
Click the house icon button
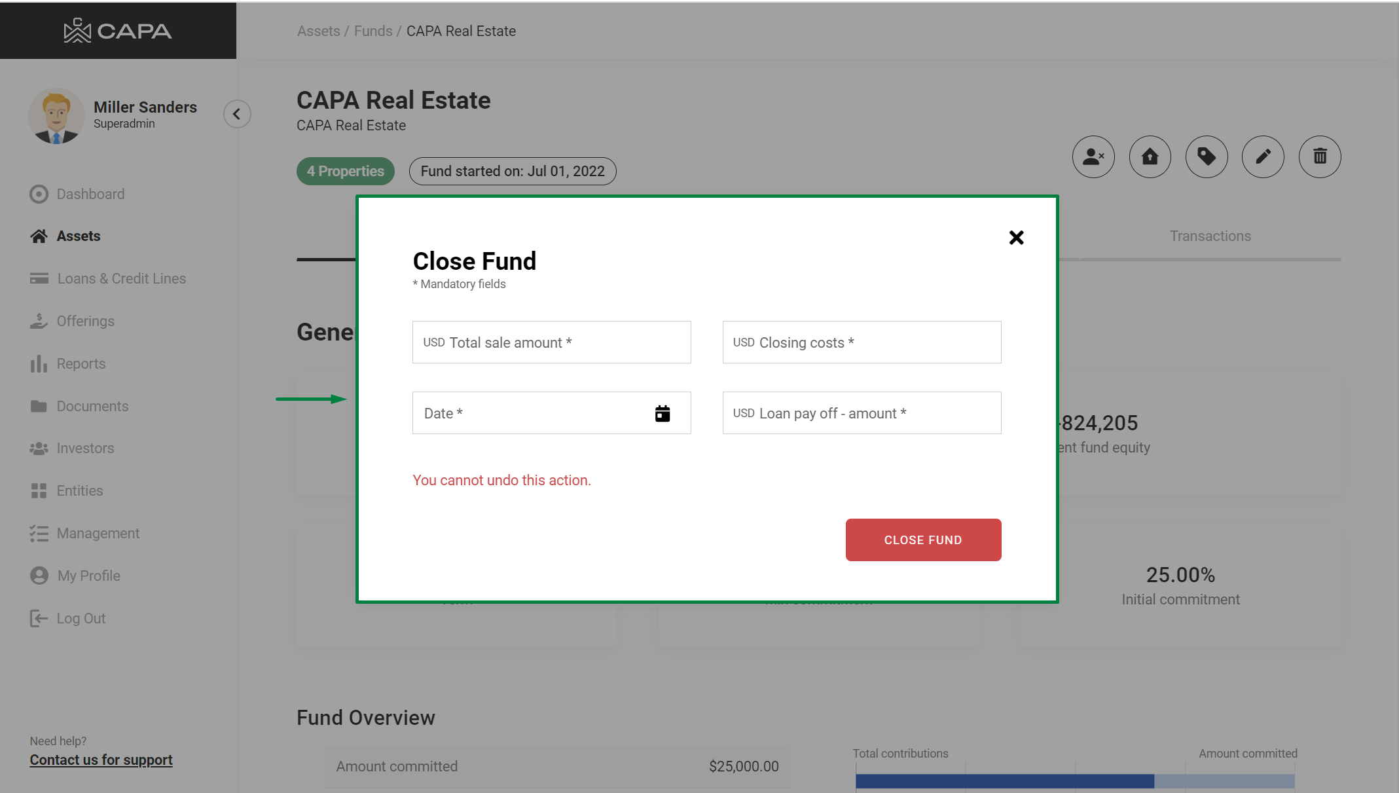tap(1150, 157)
